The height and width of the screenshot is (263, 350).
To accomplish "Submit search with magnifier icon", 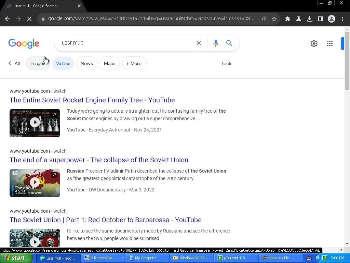I will point(229,43).
